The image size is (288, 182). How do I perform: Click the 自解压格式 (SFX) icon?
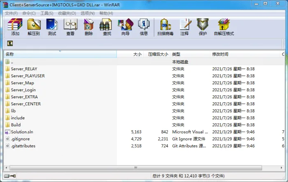pos(224,27)
